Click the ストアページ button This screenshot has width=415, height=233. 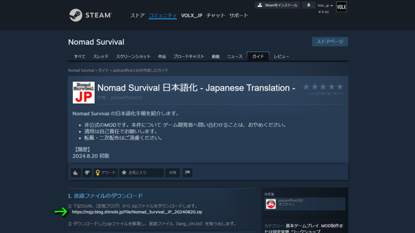click(x=330, y=41)
